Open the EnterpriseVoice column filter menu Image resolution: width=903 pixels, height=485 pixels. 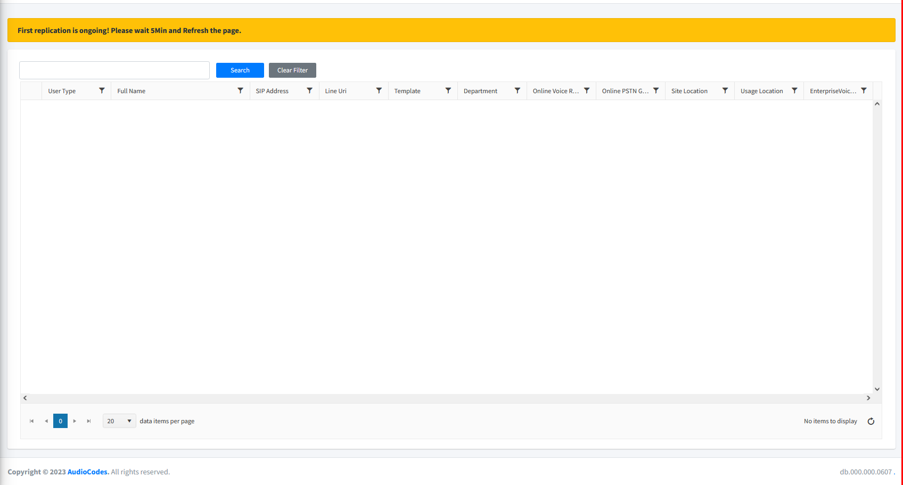pyautogui.click(x=864, y=91)
